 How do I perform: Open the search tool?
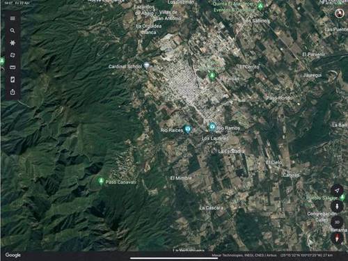(13, 31)
